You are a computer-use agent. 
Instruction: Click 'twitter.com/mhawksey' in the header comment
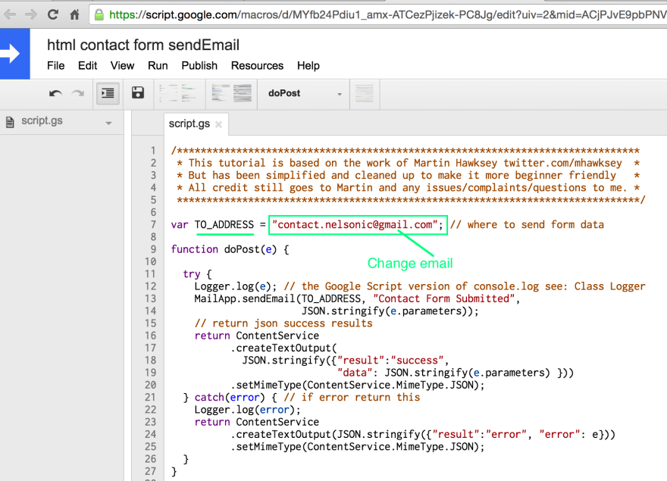[x=562, y=163]
